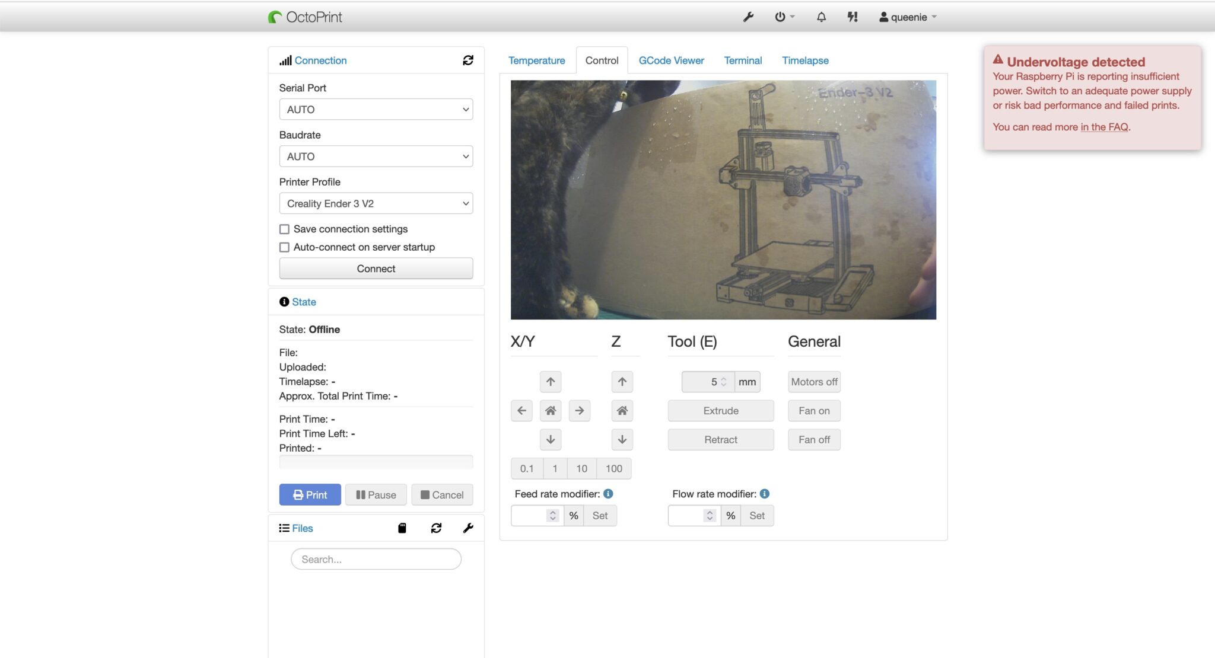Jog X/Y up arrow
Image resolution: width=1215 pixels, height=658 pixels.
point(551,382)
